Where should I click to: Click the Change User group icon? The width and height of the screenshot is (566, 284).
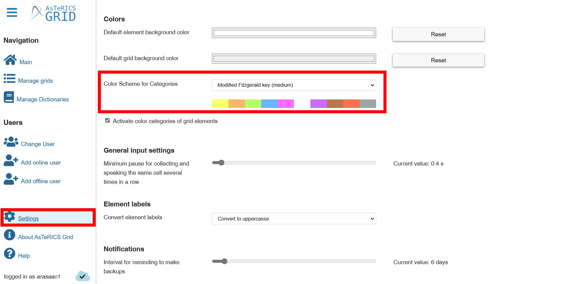point(11,142)
